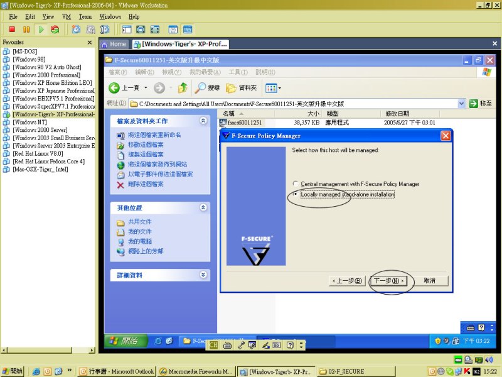502x377 pixels.
Task: Click the host Windows 開始 Start button
Action: pos(13,371)
